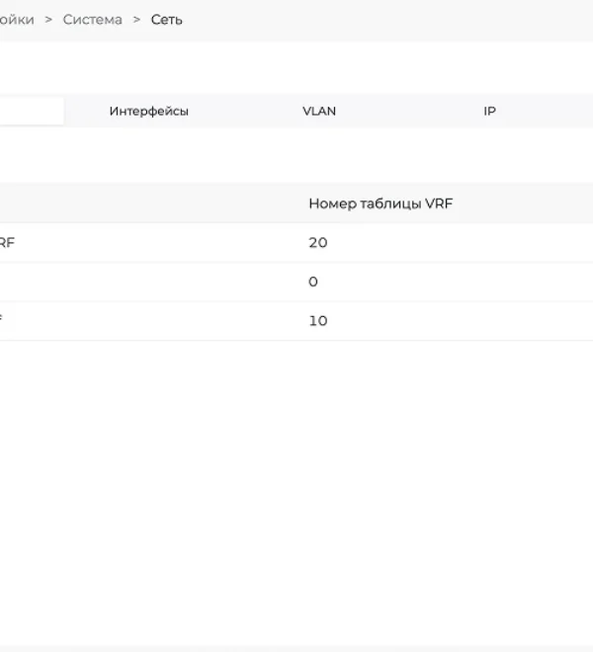
Task: Select the first row name ending in RF
Action: (7, 242)
